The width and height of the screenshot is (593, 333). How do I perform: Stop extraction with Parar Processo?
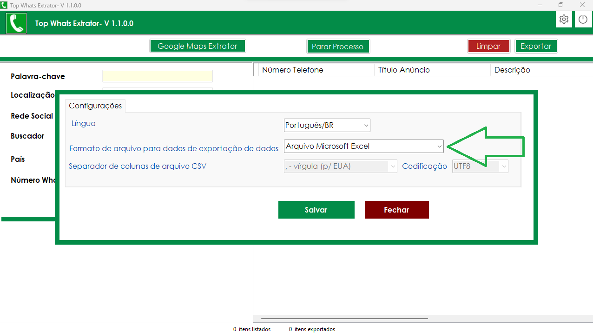coord(338,47)
